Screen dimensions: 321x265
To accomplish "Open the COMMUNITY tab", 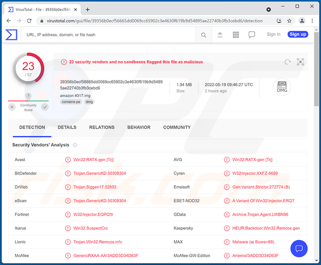I will click(177, 127).
